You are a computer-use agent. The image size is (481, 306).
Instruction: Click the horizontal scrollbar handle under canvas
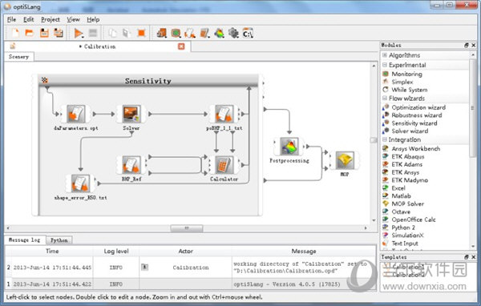[187, 228]
